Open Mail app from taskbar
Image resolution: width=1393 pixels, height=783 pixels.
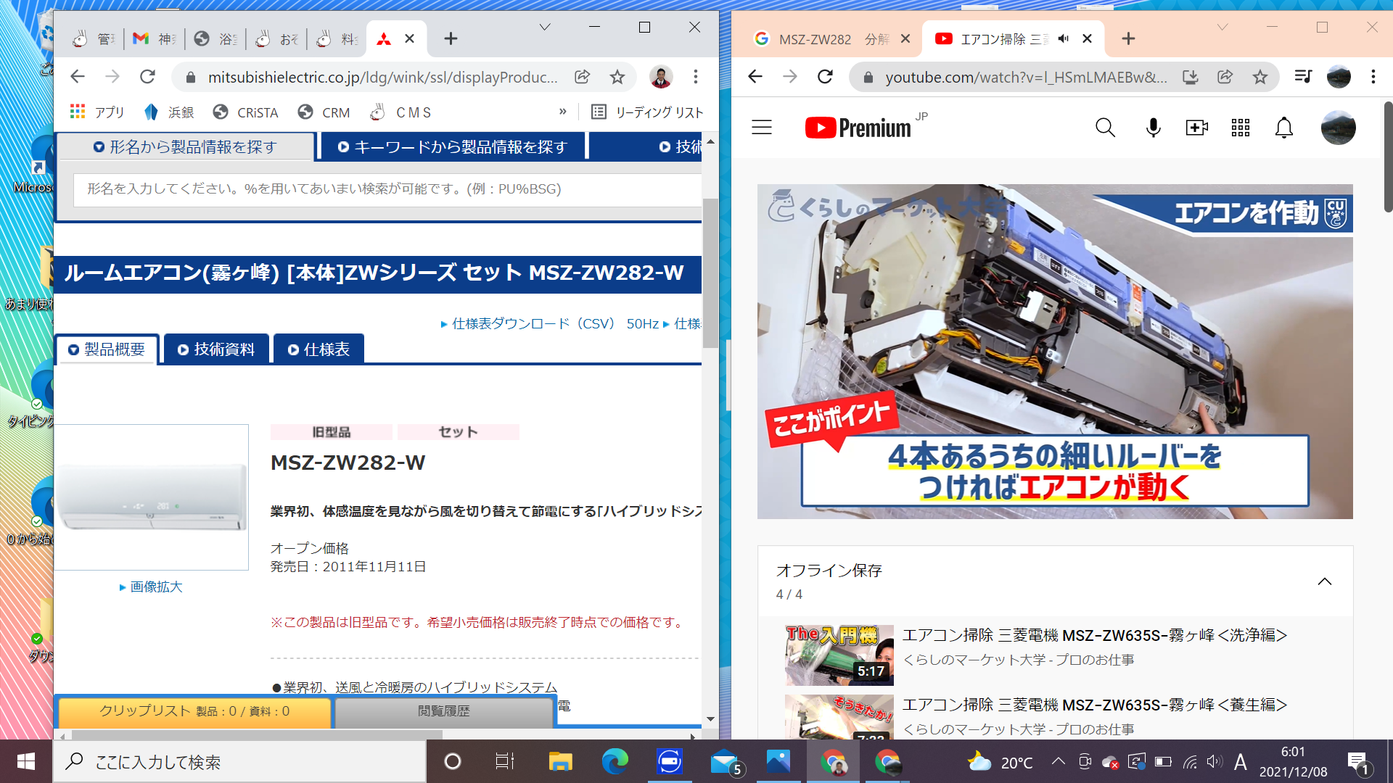724,762
